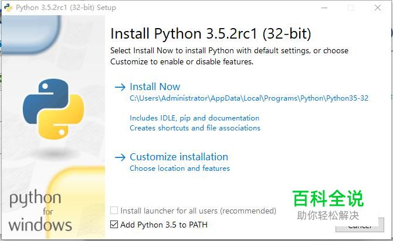Image resolution: width=393 pixels, height=241 pixels.
Task: Enable Install launcher for all users checkbox
Action: [114, 211]
